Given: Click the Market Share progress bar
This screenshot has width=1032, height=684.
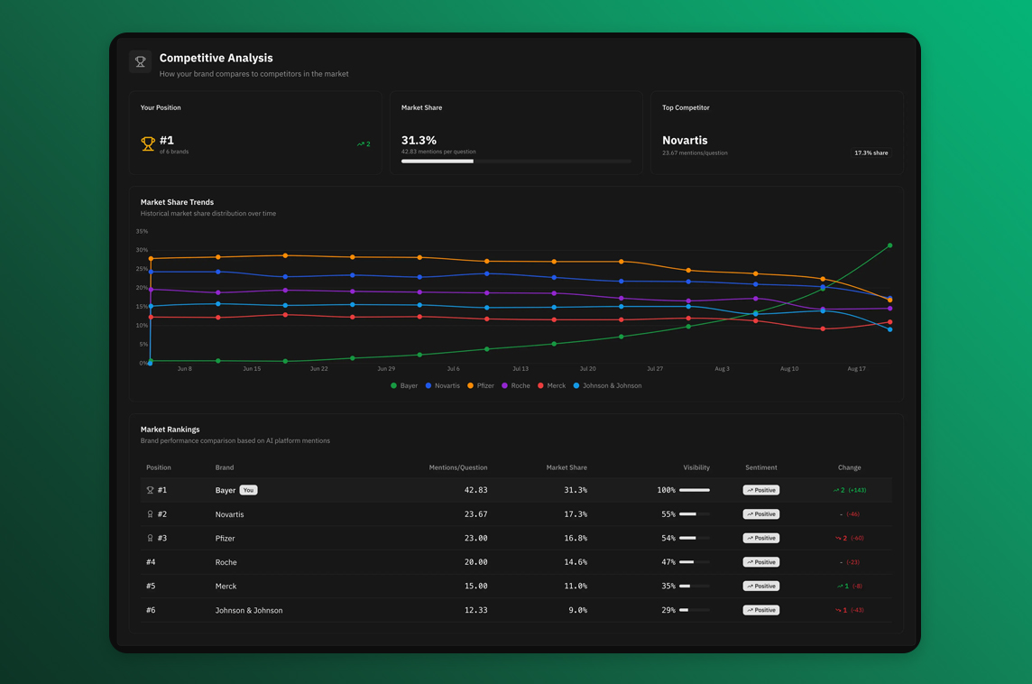Looking at the screenshot, I should tap(516, 162).
